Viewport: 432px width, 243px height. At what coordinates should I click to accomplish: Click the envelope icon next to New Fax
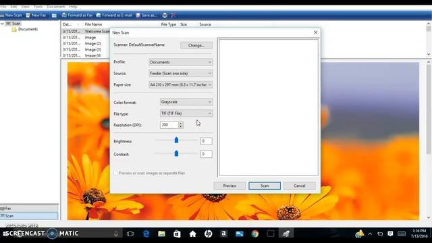[54, 16]
